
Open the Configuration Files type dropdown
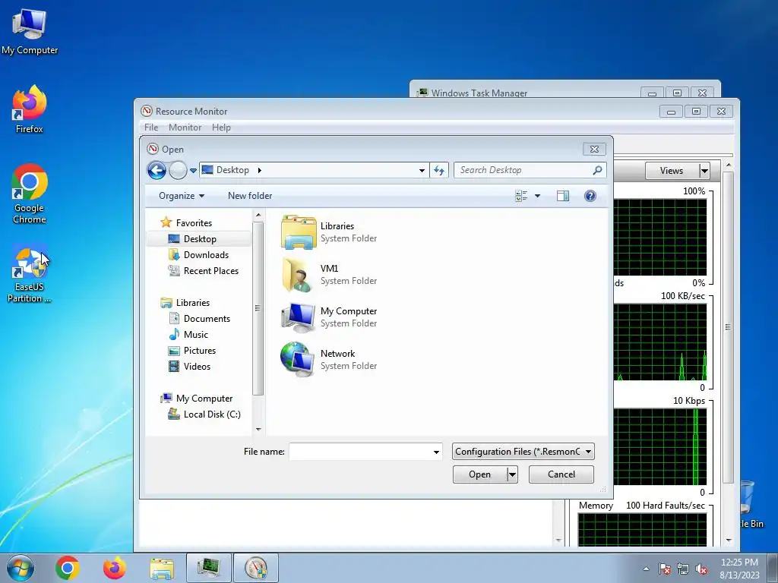[x=523, y=452]
